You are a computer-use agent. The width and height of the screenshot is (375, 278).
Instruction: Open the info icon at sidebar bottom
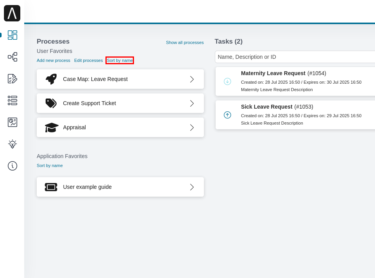(12, 166)
